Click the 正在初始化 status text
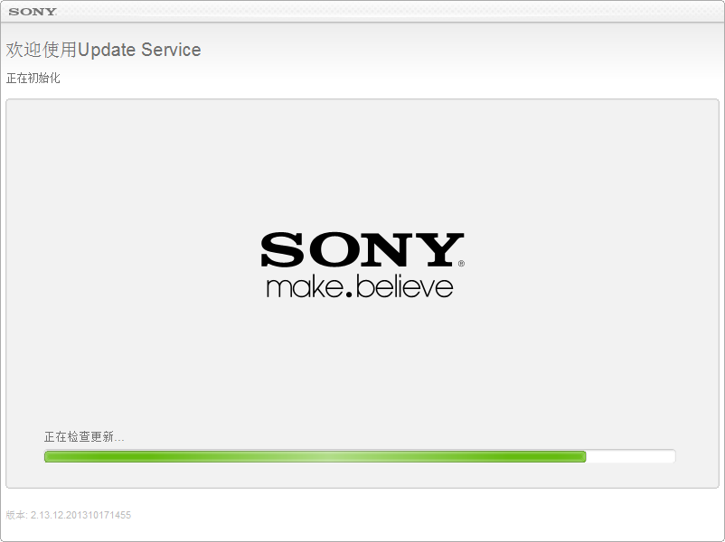Image resolution: width=725 pixels, height=542 pixels. tap(33, 78)
